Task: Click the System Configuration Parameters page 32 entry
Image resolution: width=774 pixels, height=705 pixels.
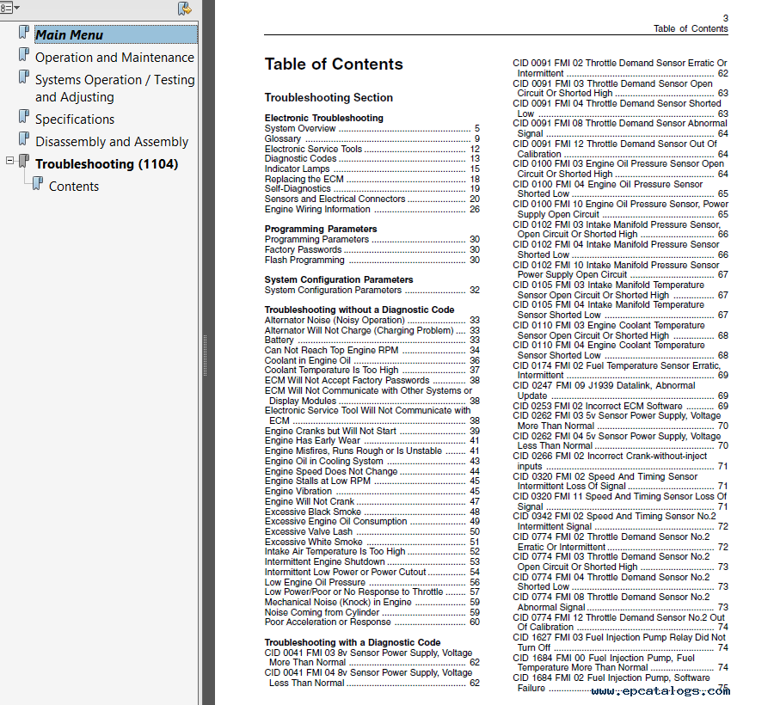Action: tap(372, 290)
